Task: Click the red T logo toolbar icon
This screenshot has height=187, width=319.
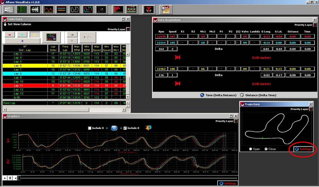Action: coord(149,9)
